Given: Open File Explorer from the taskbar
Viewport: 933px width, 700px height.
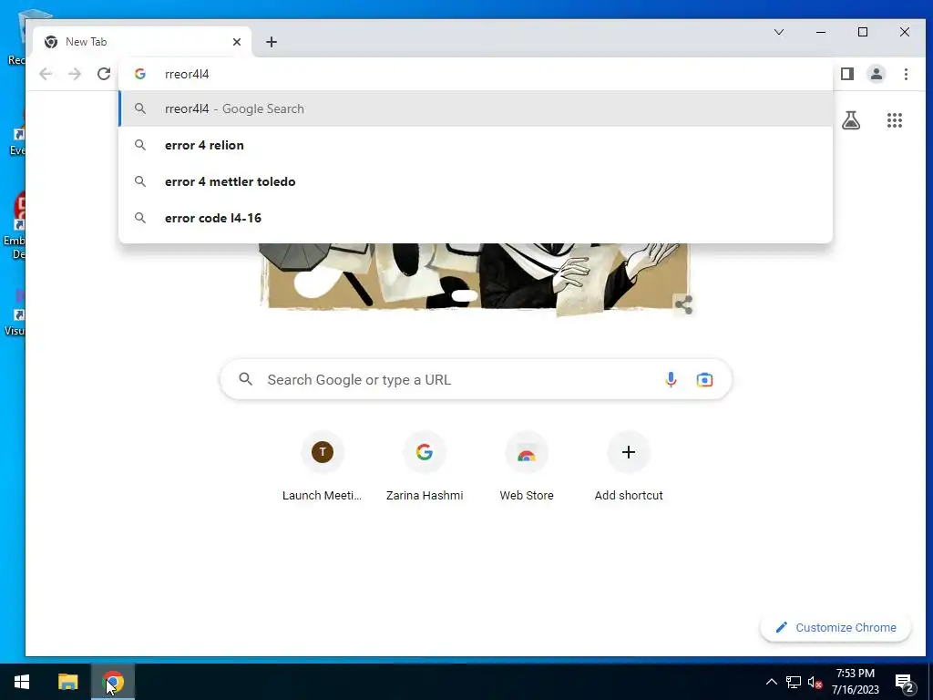Looking at the screenshot, I should 67,682.
